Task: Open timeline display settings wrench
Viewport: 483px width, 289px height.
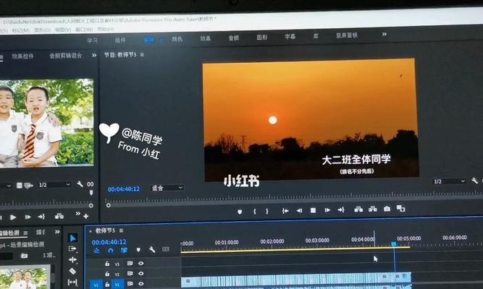Action: pyautogui.click(x=152, y=249)
